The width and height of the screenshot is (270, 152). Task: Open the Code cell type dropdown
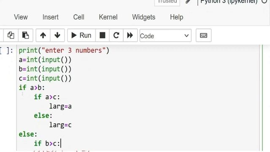coord(165,35)
